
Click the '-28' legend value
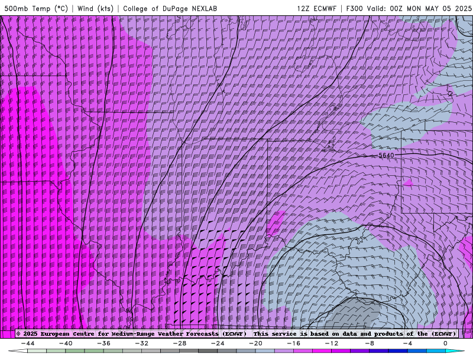[180, 343]
